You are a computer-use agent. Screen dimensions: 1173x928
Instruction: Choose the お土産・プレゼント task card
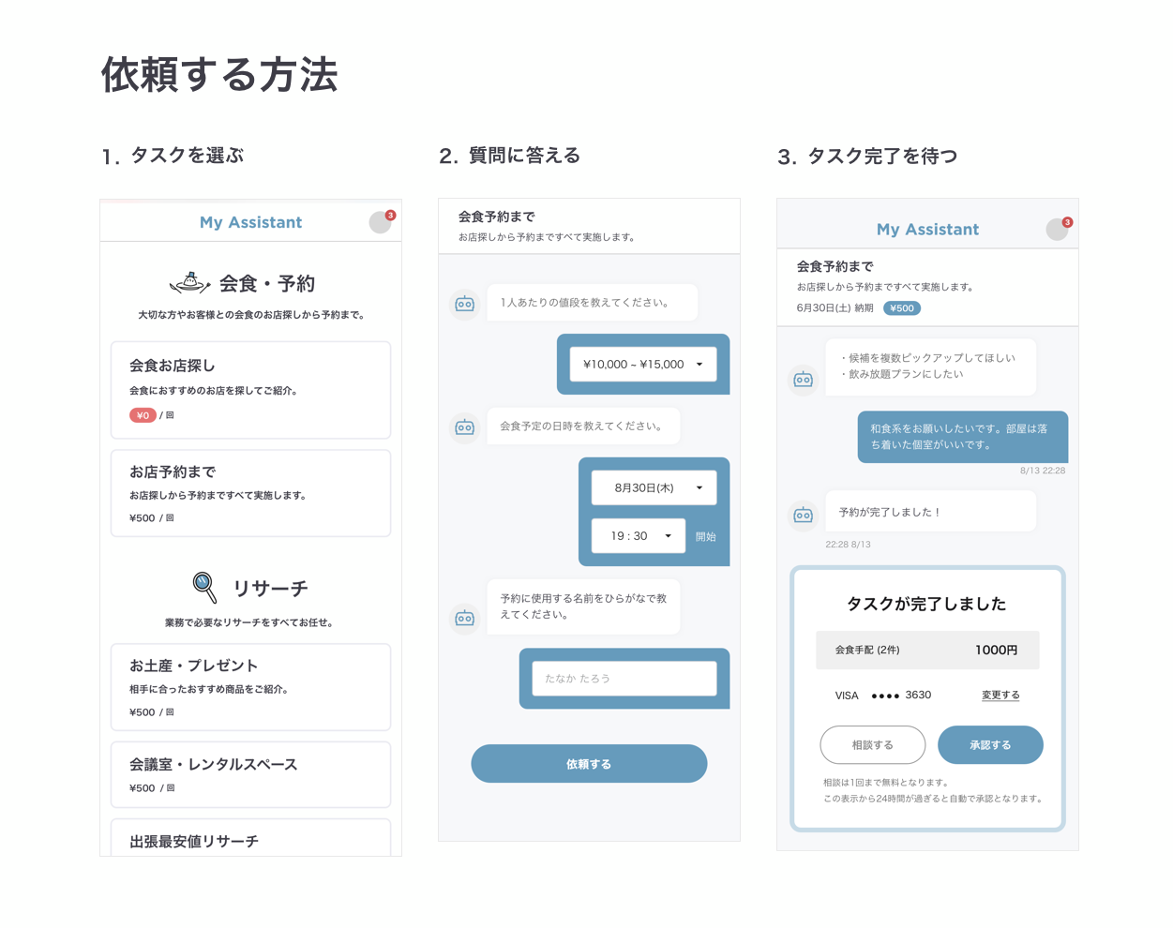point(250,687)
